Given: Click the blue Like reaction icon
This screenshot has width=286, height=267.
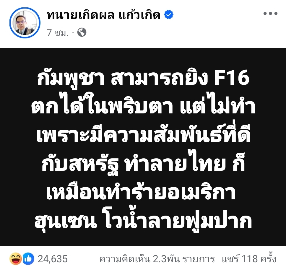Looking at the screenshot, I should (28, 259).
